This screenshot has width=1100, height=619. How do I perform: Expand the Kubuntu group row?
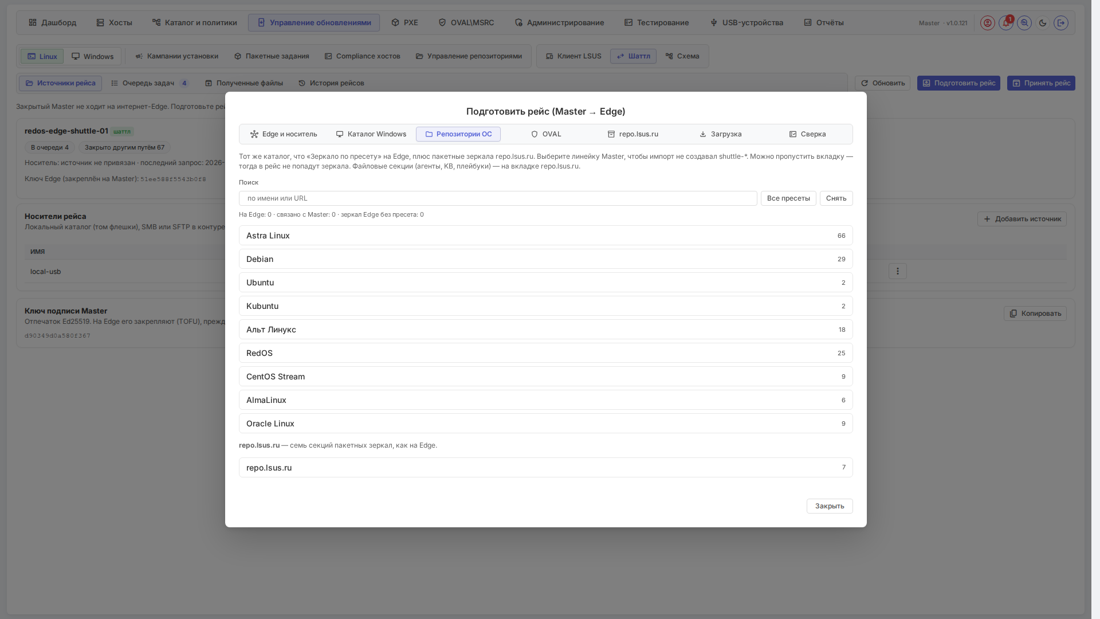tap(545, 306)
